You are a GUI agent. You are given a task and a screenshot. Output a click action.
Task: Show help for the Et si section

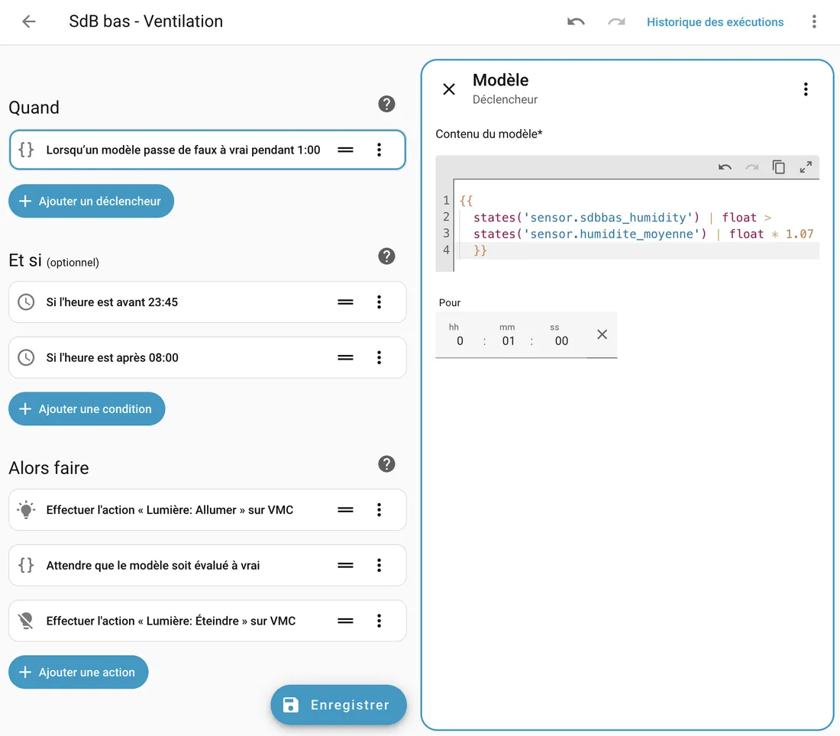coord(386,256)
